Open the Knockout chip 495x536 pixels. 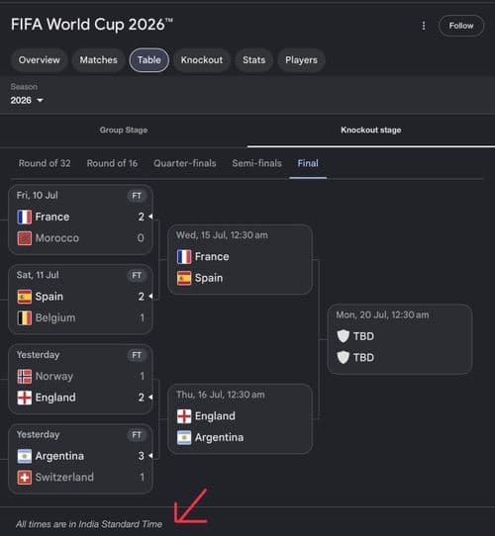(202, 60)
